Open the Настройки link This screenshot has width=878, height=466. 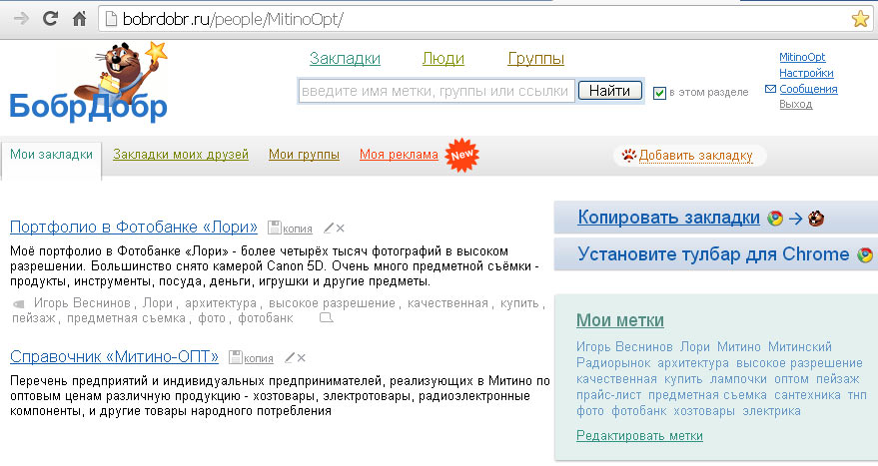tap(806, 73)
